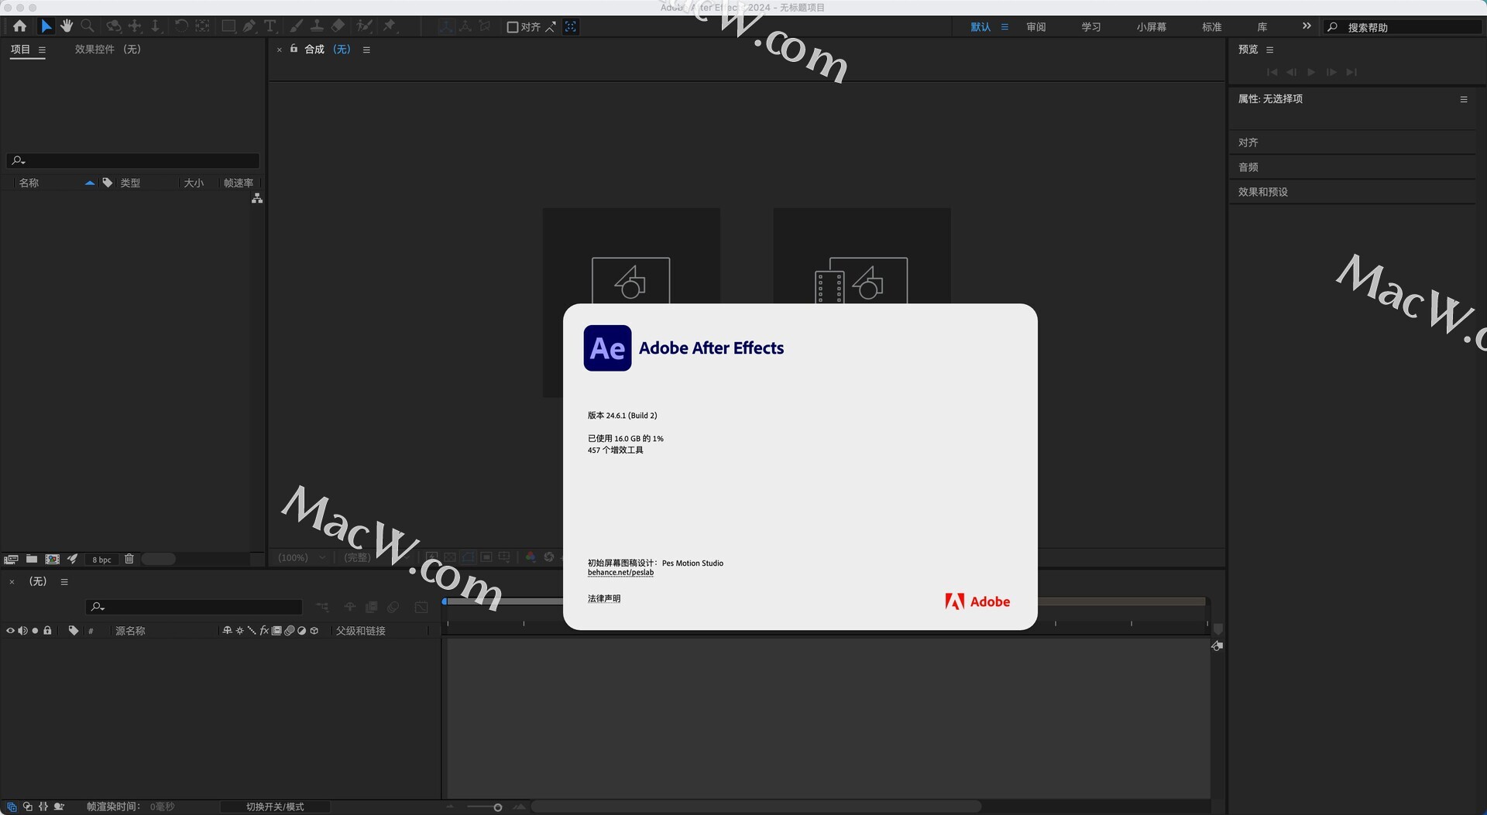Switch to 审阅 workspace
This screenshot has width=1487, height=815.
[1035, 27]
